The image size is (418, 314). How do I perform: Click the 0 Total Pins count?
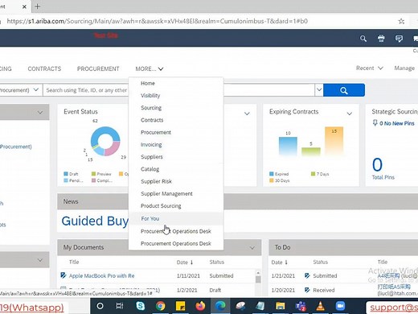click(x=377, y=164)
